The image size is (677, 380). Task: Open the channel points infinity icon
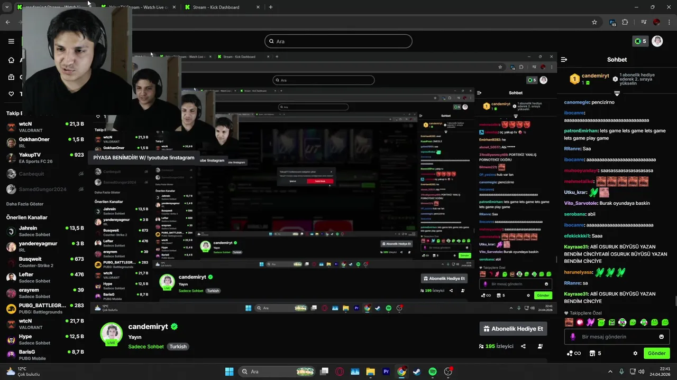574,354
